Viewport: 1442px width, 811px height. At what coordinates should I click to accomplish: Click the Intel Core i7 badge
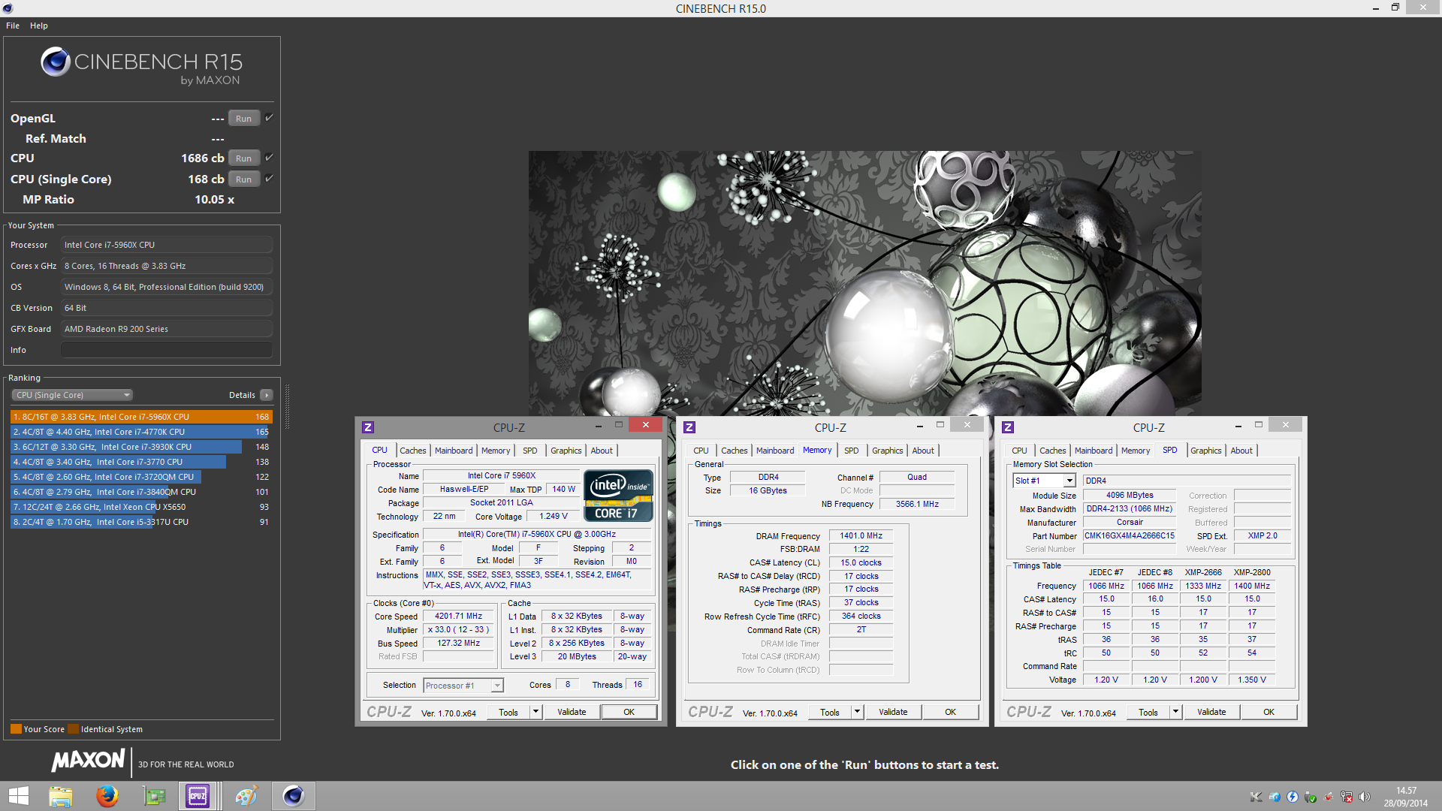click(x=619, y=496)
